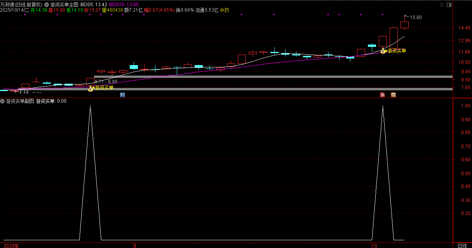The width and height of the screenshot is (472, 248).
Task: Click the stock title 万邦德(日线.前复权)
Action: 21,5
